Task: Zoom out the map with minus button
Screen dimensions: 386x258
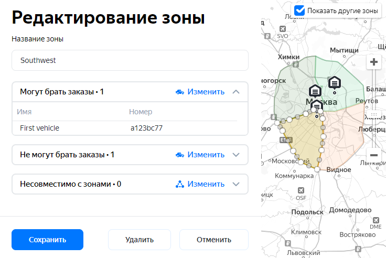Action: coord(374,155)
